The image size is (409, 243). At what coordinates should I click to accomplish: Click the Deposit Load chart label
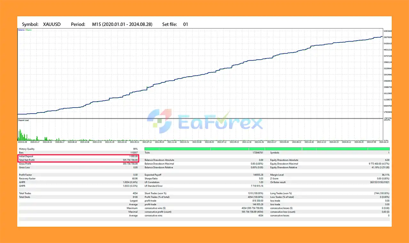click(23, 120)
